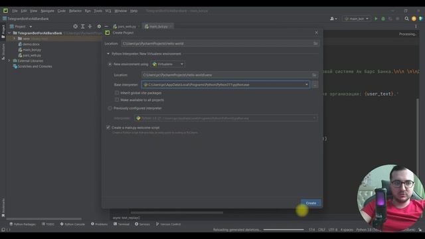Image resolution: width=425 pixels, height=239 pixels.
Task: Collapse the Python Interpreter section
Action: tap(108, 54)
